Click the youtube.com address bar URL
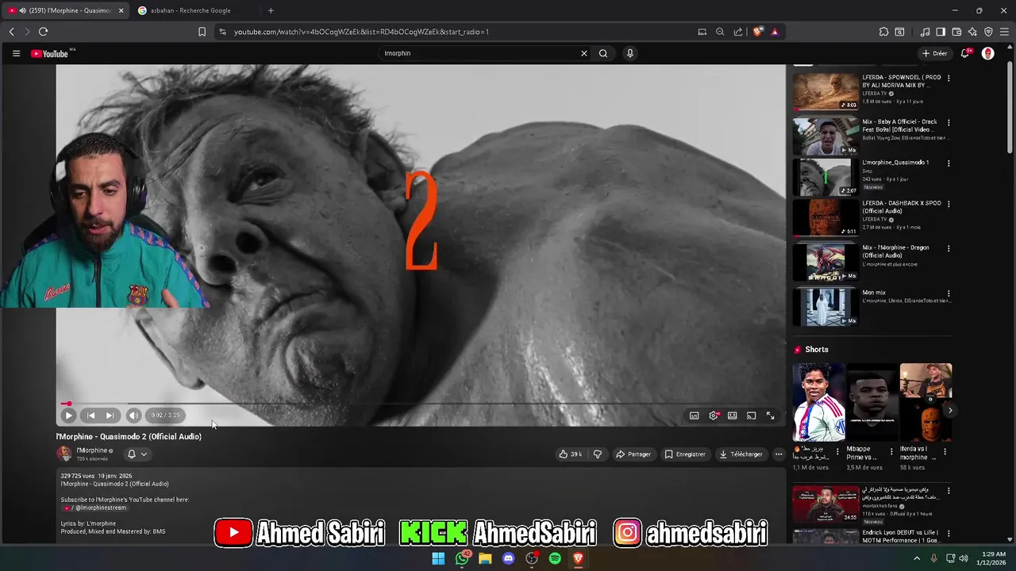The width and height of the screenshot is (1016, 571). tap(361, 32)
